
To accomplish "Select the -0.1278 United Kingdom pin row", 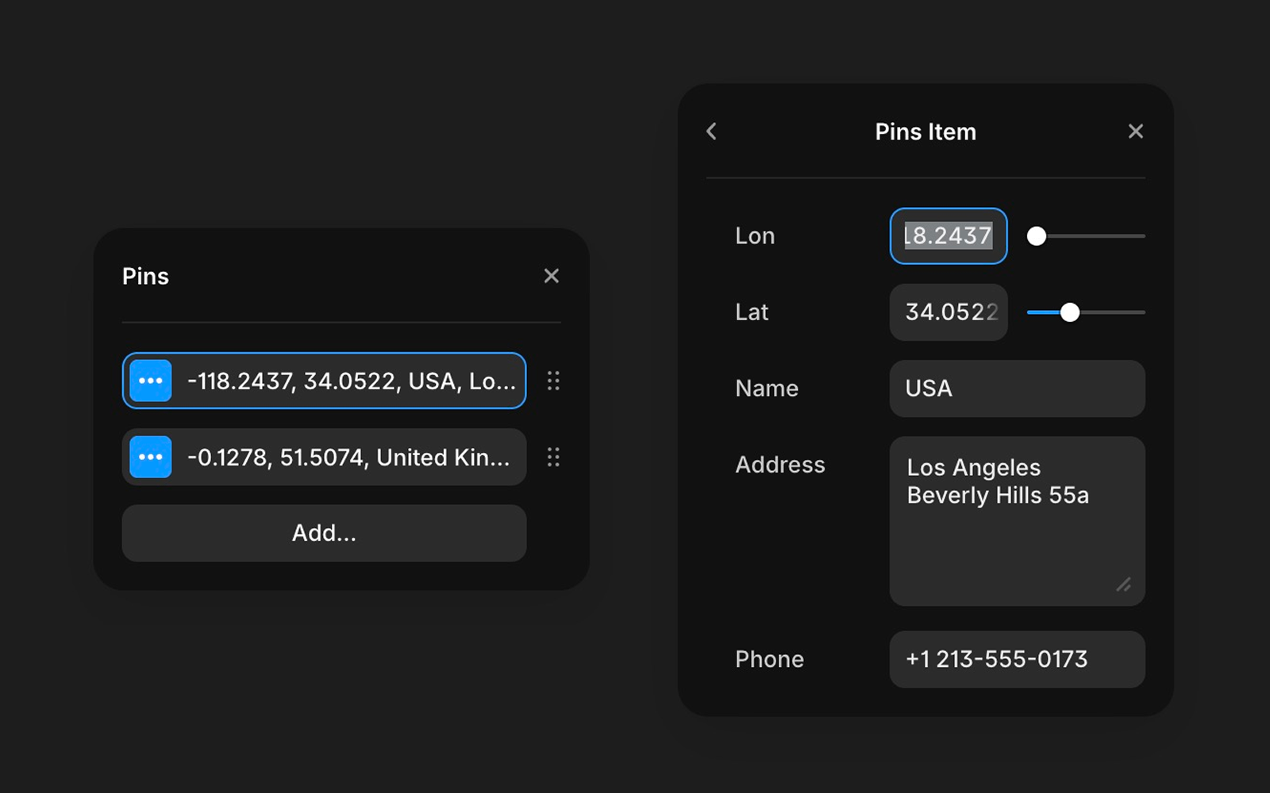I will point(349,457).
